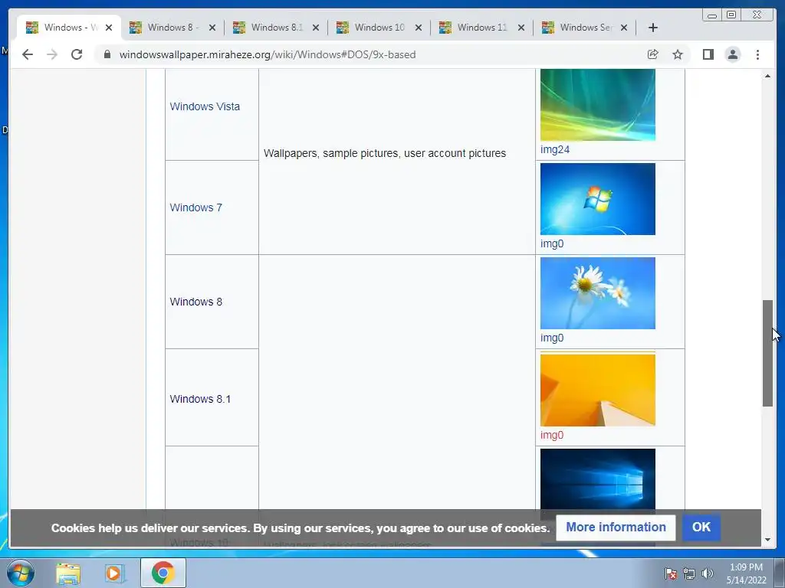Open the Action Center flag icon
Image resolution: width=785 pixels, height=588 pixels.
click(x=671, y=573)
